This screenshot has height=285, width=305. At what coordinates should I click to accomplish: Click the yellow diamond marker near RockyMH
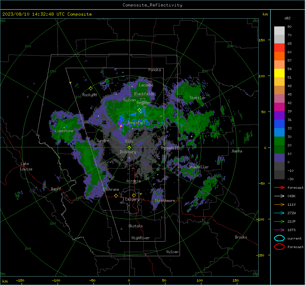pyautogui.click(x=90, y=88)
